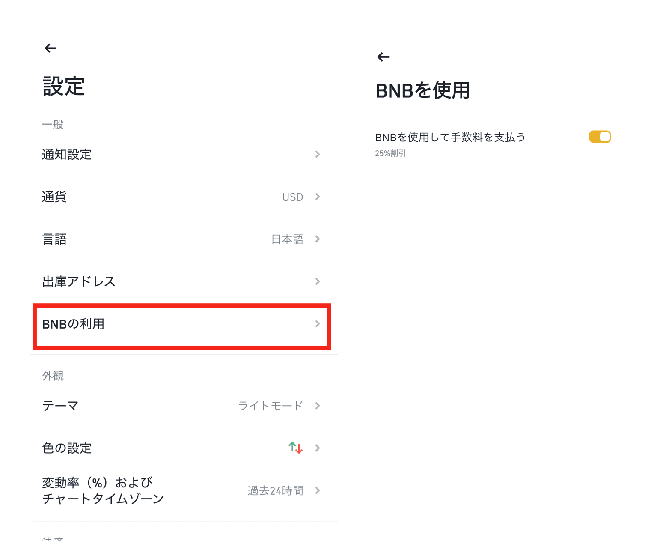The image size is (672, 556).
Task: Click the chevron next to 過去24時間
Action: 318,490
